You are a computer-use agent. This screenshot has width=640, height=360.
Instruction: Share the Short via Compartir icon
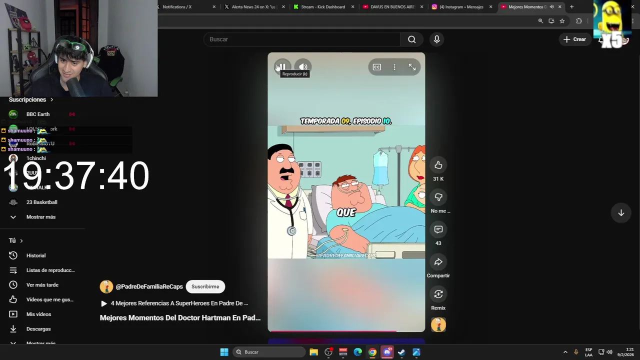[438, 262]
